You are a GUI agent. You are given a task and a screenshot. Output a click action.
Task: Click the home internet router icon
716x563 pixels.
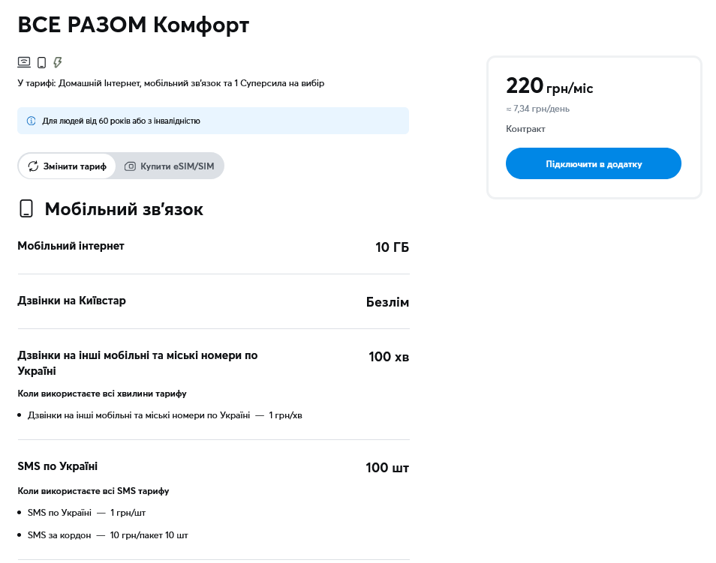tap(24, 62)
